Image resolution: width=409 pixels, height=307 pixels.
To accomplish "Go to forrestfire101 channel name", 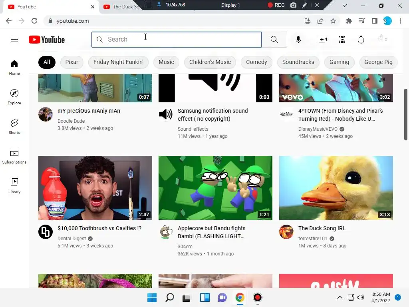I will pyautogui.click(x=312, y=239).
